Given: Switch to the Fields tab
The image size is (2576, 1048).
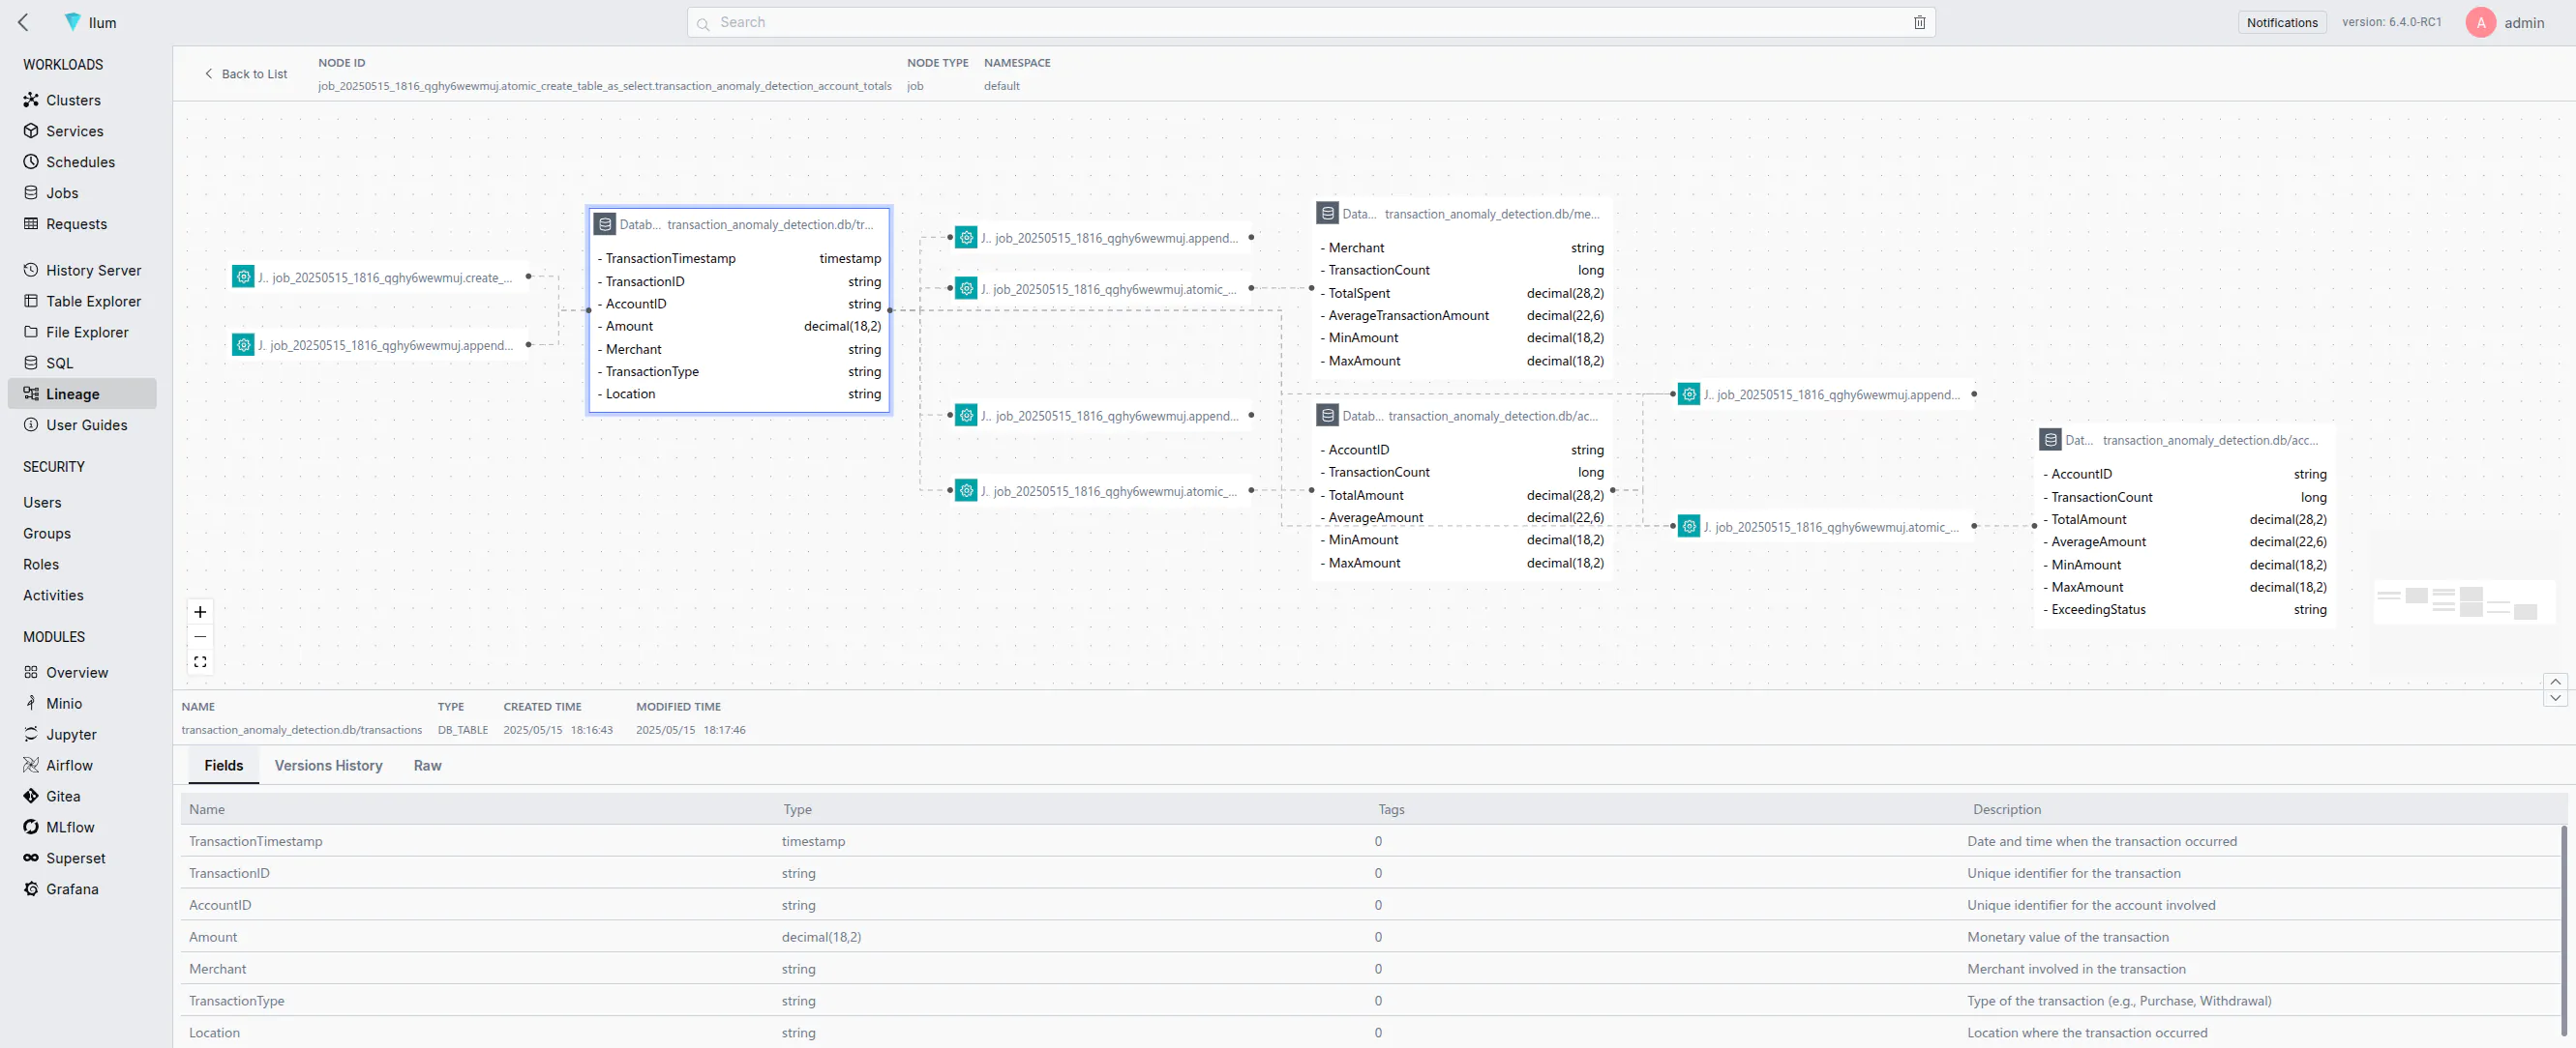Looking at the screenshot, I should 223,766.
